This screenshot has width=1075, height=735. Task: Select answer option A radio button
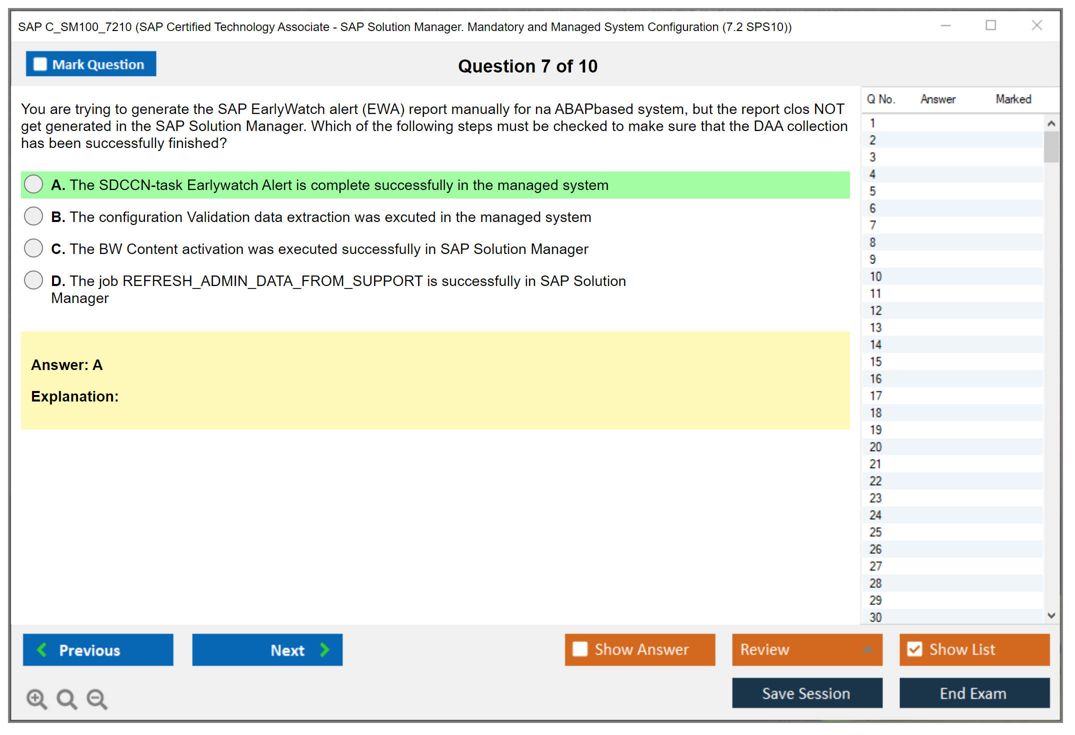33,184
